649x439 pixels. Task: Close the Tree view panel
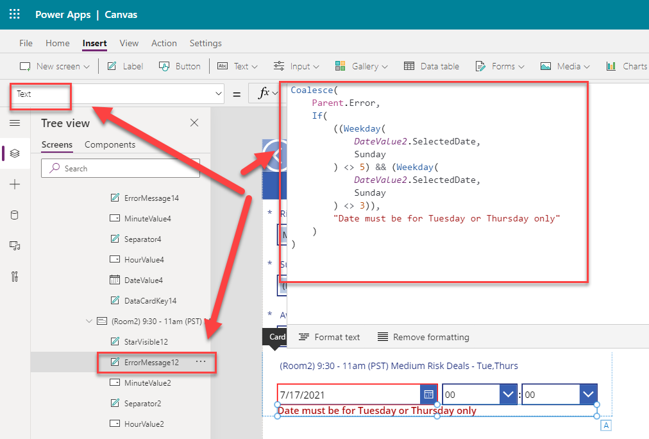(x=194, y=123)
